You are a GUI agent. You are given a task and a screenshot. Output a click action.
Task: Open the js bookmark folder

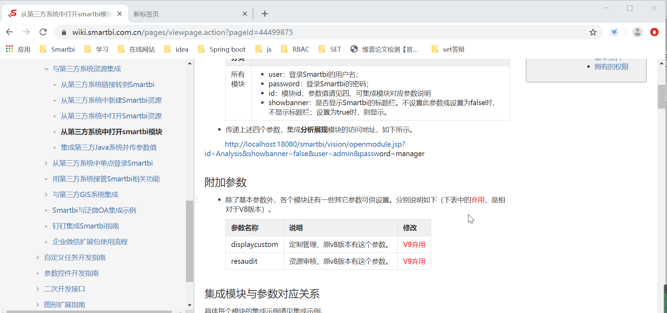(264, 49)
